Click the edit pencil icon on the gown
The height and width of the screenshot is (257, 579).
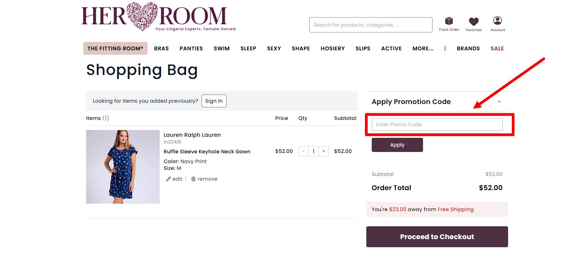(x=169, y=179)
